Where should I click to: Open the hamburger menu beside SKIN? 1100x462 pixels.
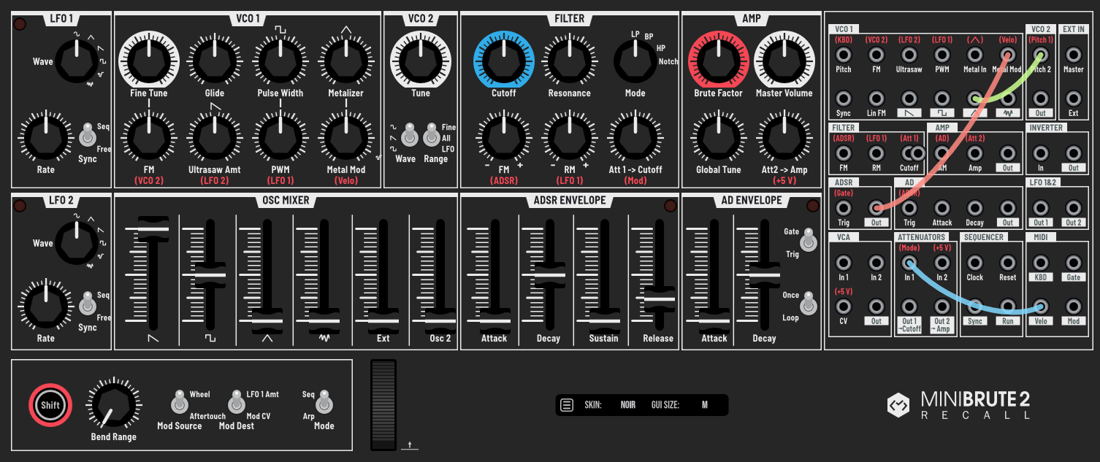click(x=566, y=405)
